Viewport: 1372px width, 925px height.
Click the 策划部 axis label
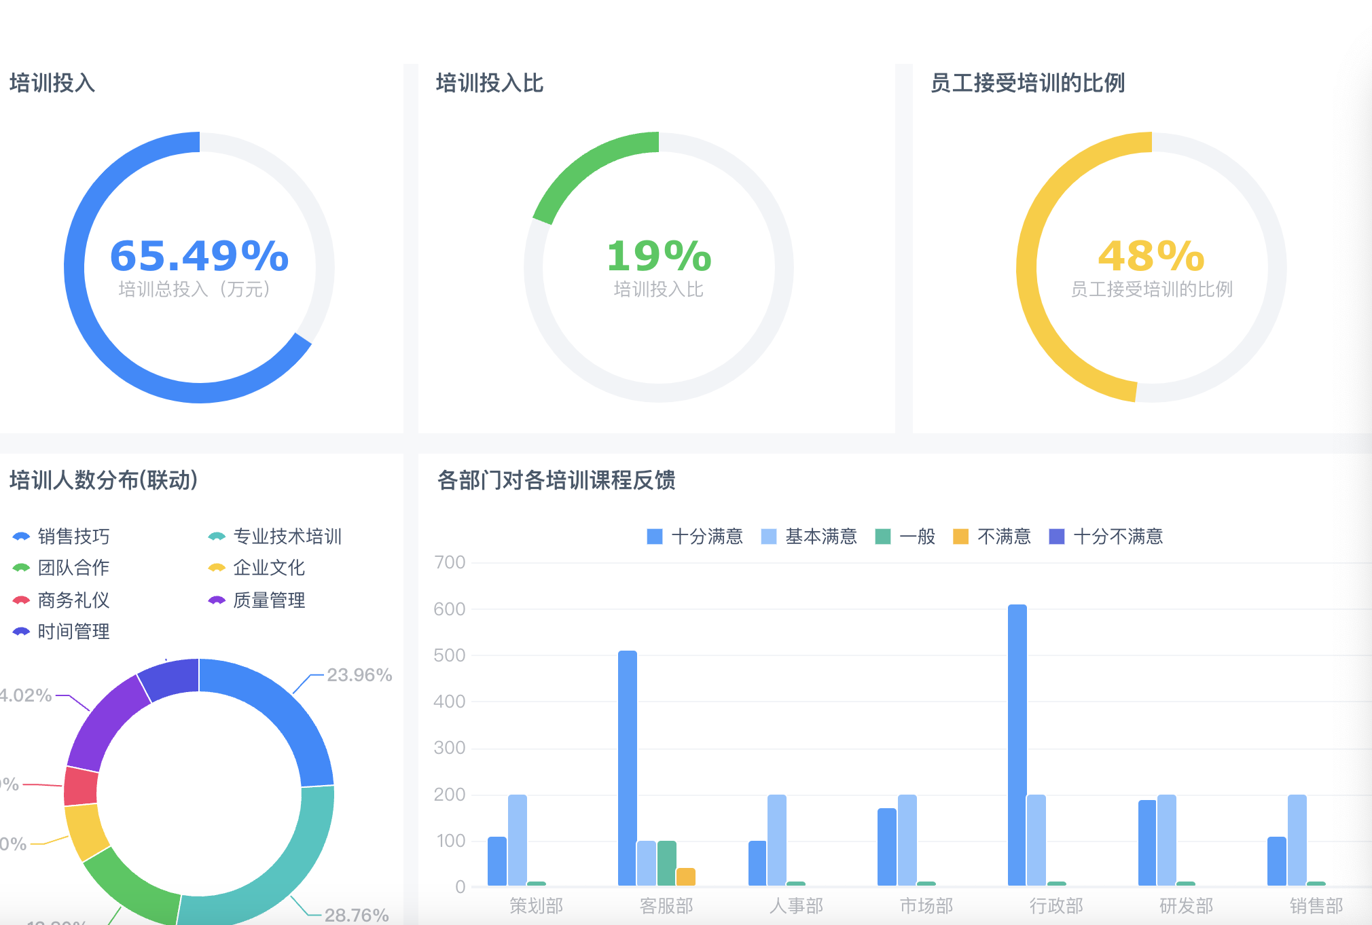click(x=537, y=906)
